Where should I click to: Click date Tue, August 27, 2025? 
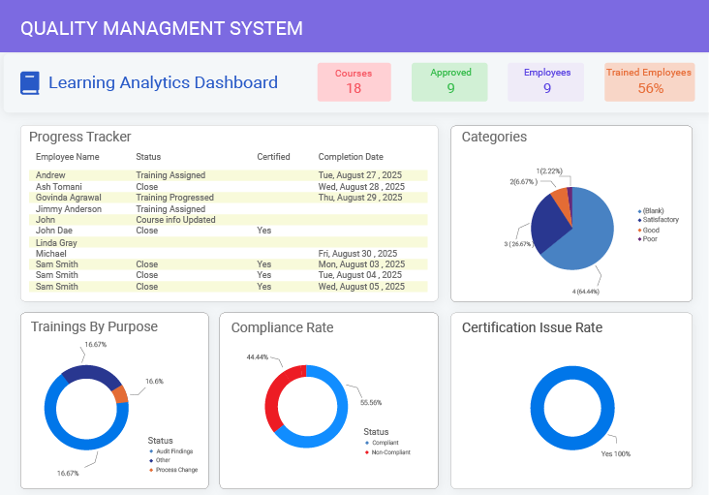click(360, 175)
